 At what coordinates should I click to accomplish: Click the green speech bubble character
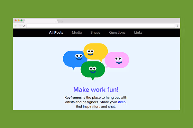pos(93,69)
